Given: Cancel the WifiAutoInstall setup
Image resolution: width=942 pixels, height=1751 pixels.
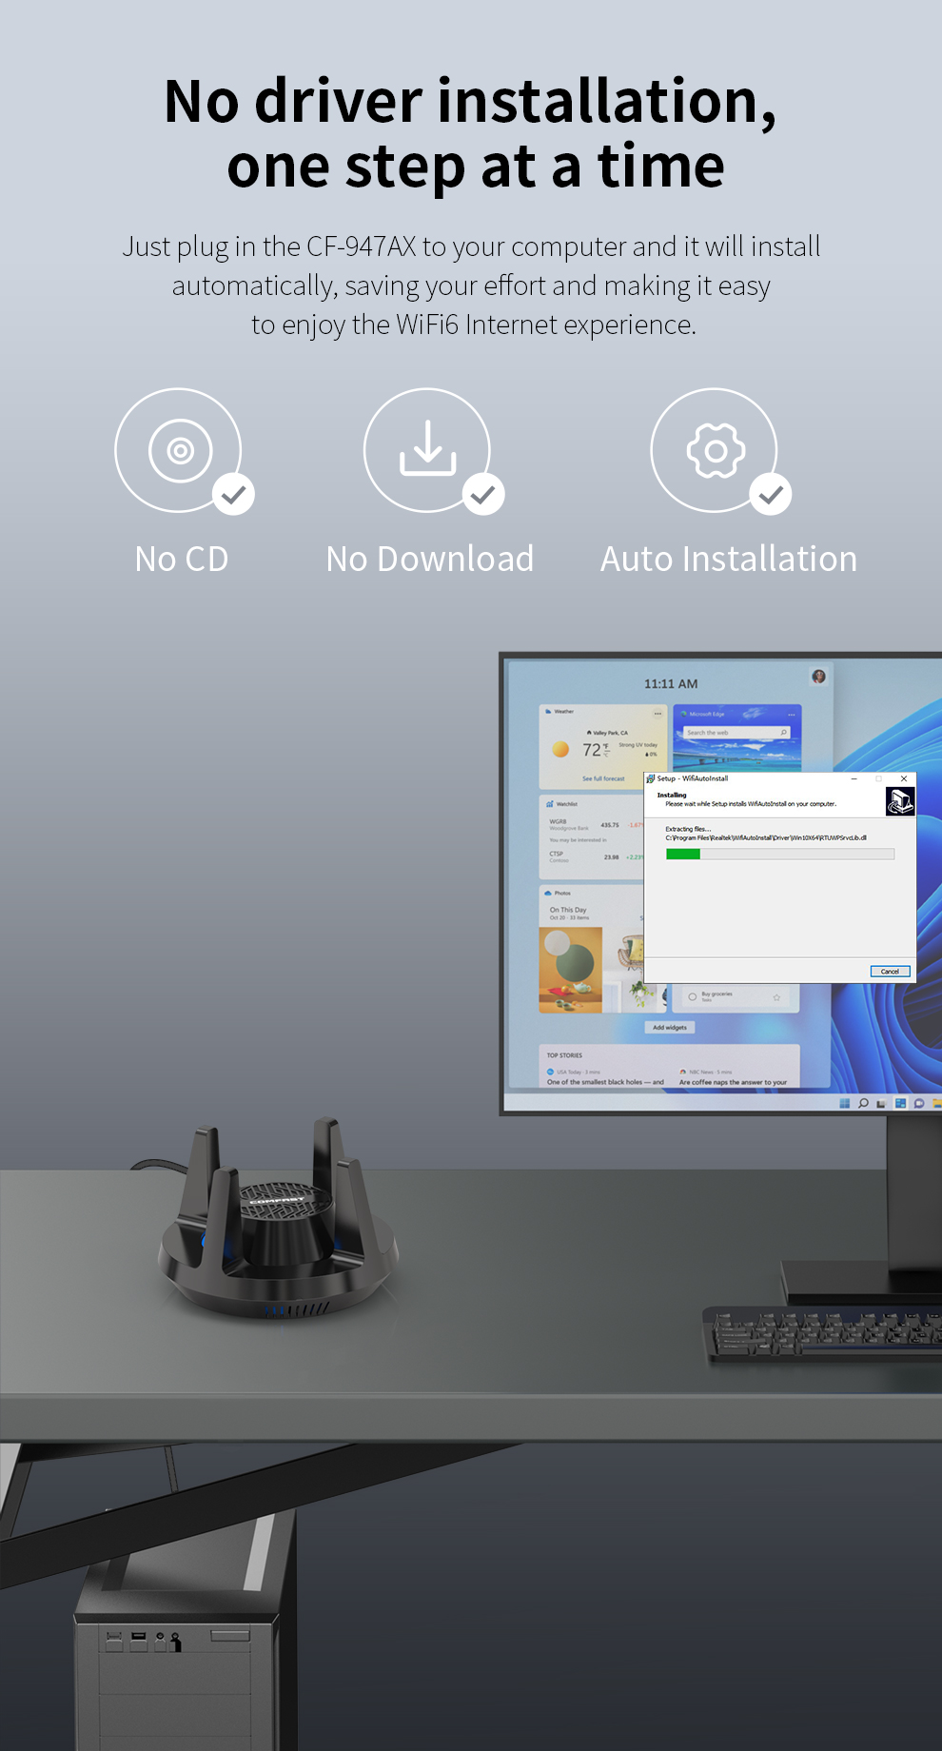Looking at the screenshot, I should point(890,972).
